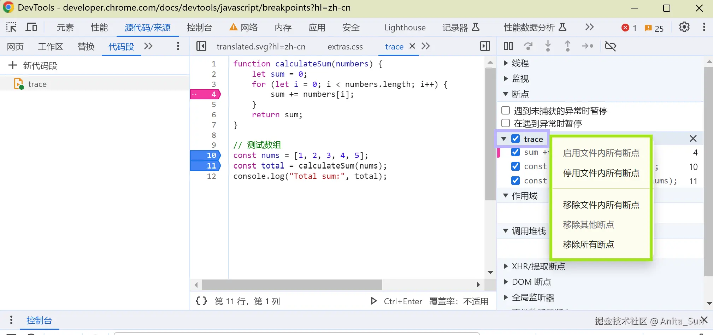Switch to 网页 navigator tab

tap(16, 46)
